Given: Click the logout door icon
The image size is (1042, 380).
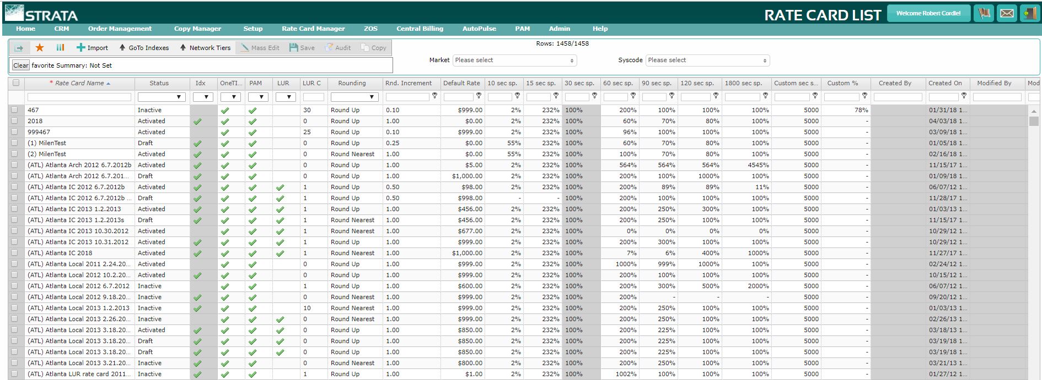Looking at the screenshot, I should click(x=1029, y=13).
